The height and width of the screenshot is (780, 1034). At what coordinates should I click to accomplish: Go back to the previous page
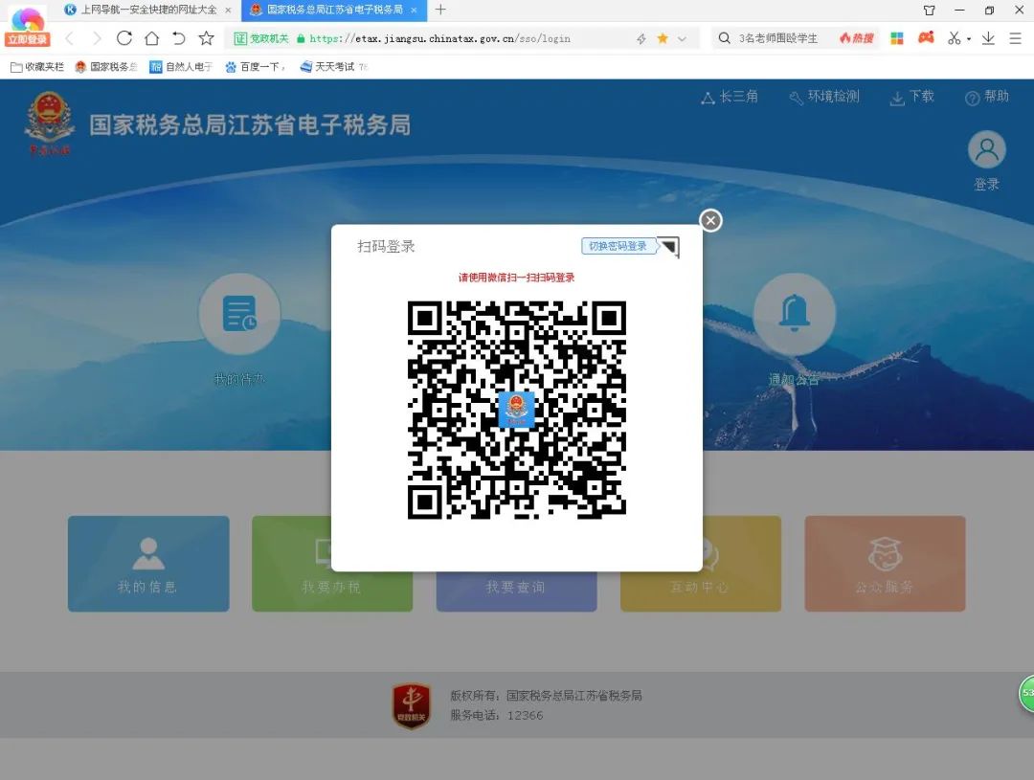coord(70,38)
